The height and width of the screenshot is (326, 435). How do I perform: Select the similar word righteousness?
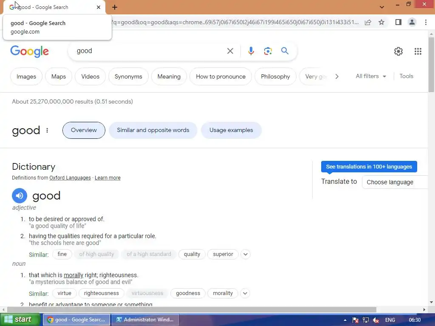coord(101,293)
